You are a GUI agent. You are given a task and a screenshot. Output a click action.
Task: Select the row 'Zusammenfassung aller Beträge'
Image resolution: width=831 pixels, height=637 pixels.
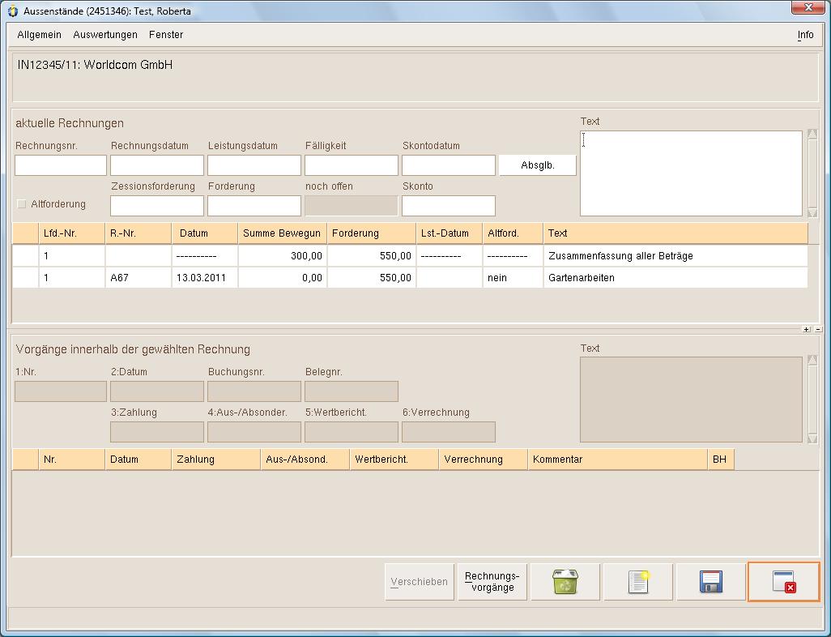pyautogui.click(x=410, y=255)
